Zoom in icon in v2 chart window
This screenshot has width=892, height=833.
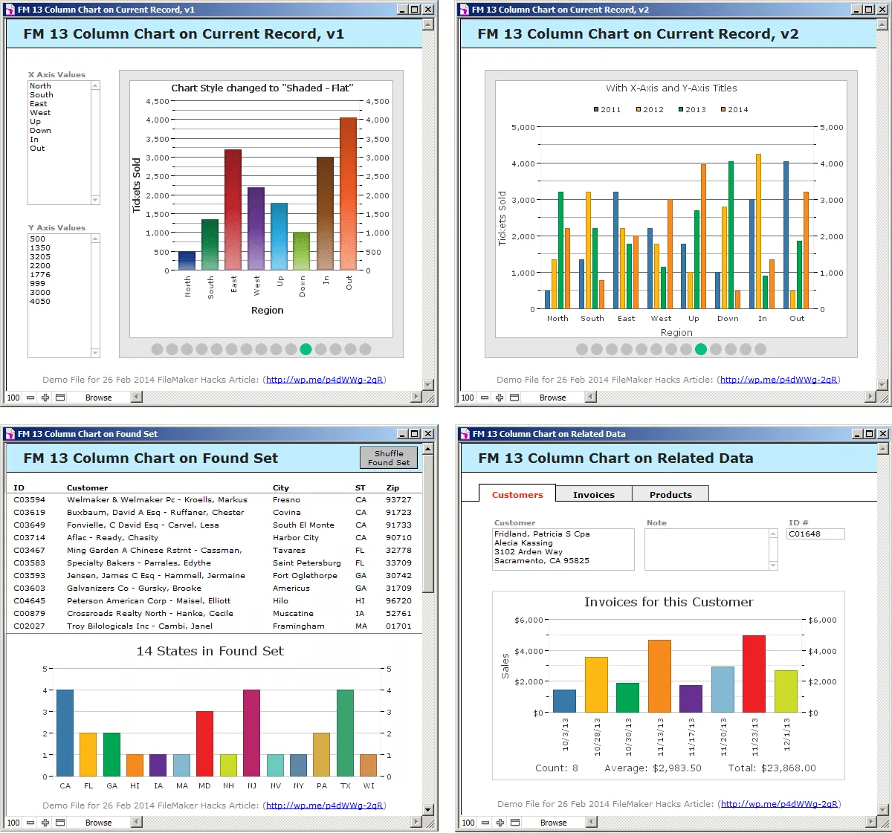[x=500, y=398]
